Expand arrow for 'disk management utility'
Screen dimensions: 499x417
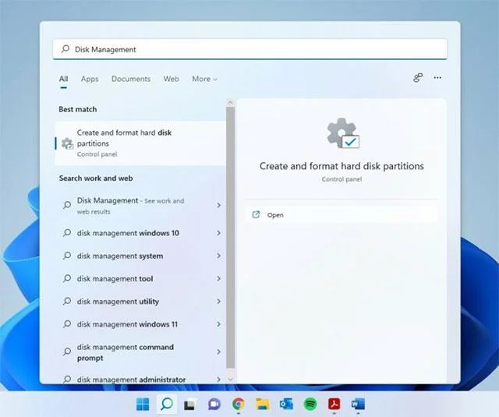click(218, 301)
